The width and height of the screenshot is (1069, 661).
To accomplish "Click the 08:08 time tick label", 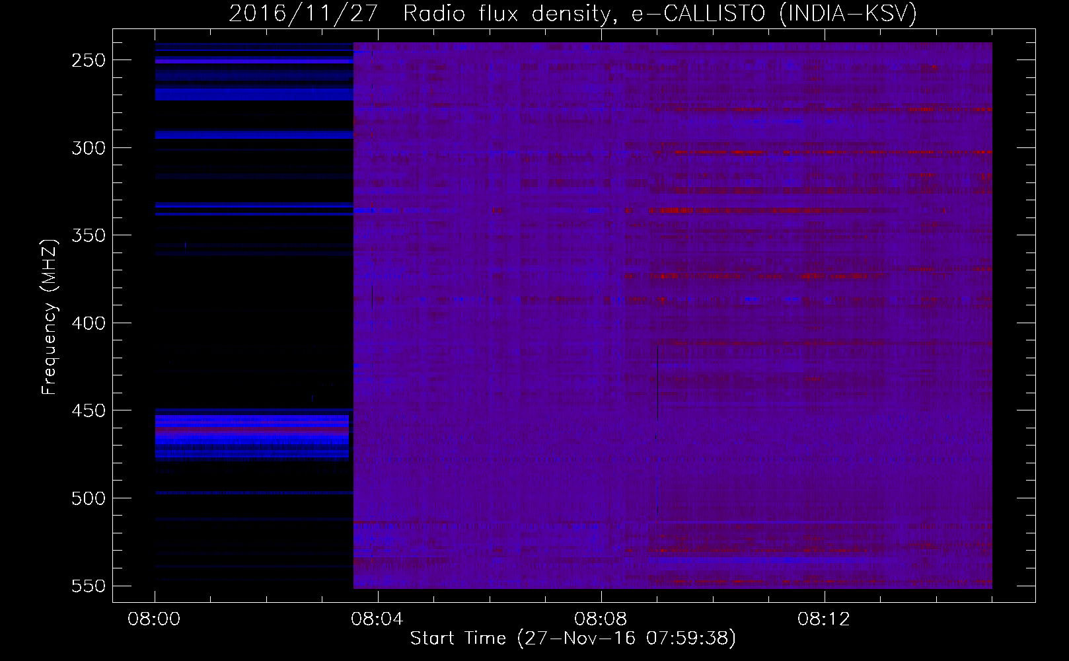I will pos(601,619).
